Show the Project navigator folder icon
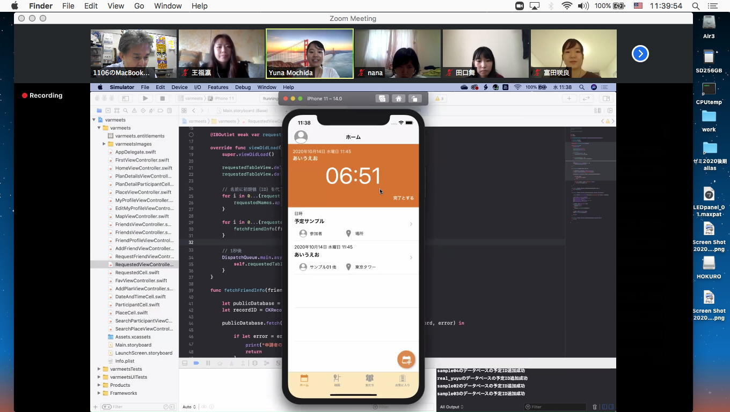The width and height of the screenshot is (730, 412). tap(99, 111)
